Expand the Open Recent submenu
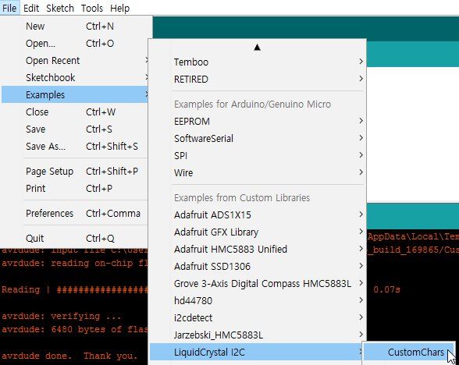 tap(75, 61)
